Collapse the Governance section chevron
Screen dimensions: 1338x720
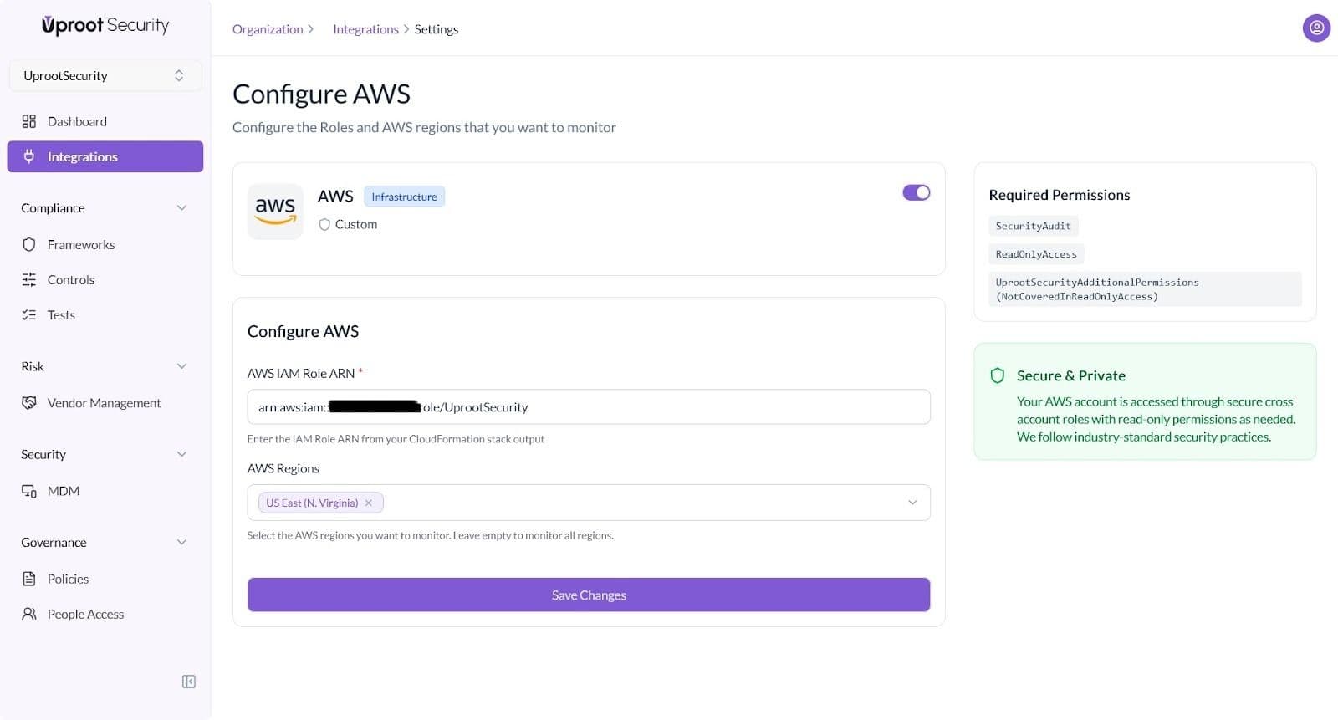181,542
